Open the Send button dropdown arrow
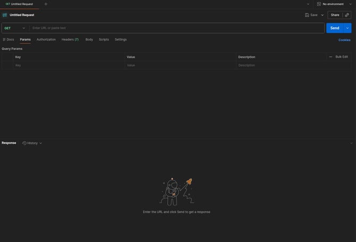The width and height of the screenshot is (356, 242). tap(347, 28)
